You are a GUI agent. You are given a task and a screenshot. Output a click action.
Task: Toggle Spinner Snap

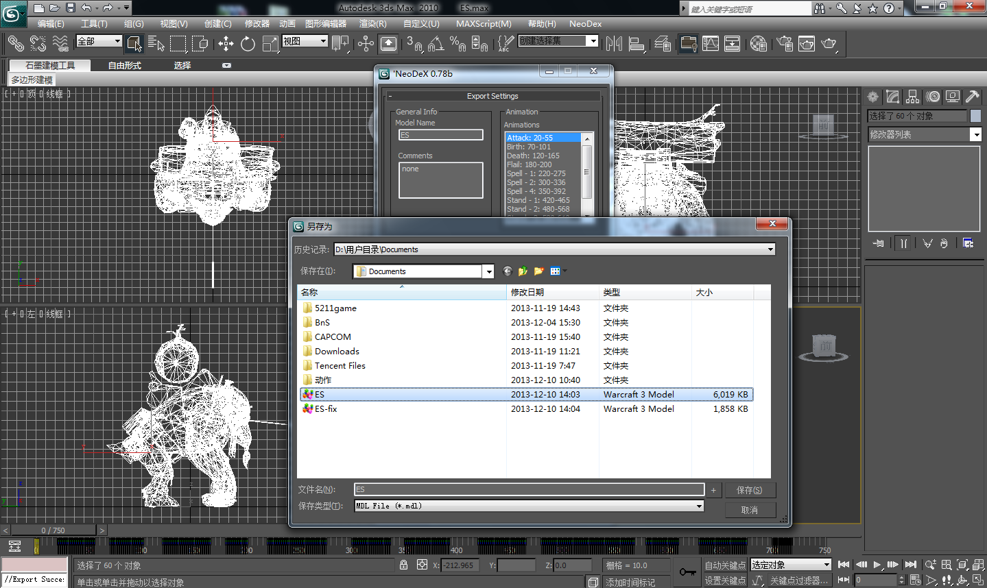coord(480,44)
